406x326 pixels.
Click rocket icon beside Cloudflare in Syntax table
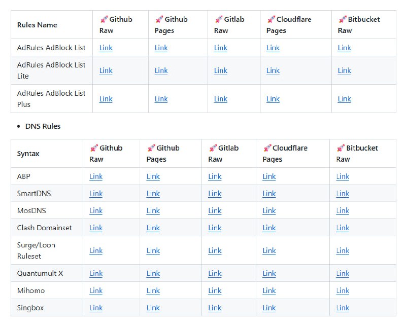point(267,148)
